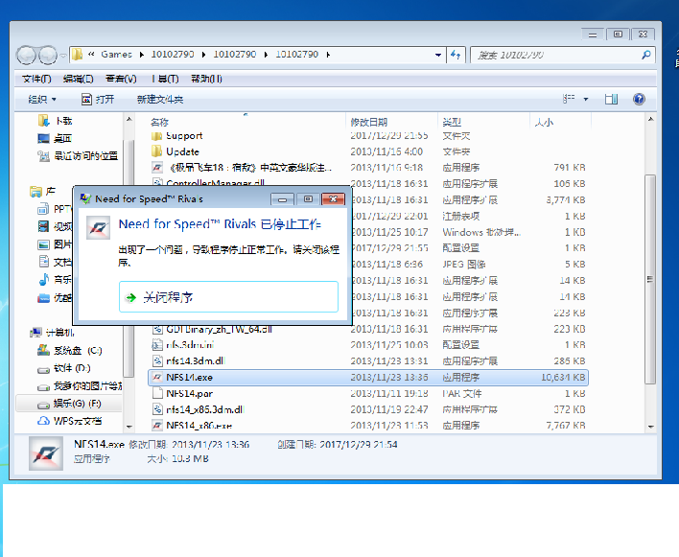This screenshot has height=557, width=679.
Task: Select 软件 (D:) drive
Action: pos(63,368)
